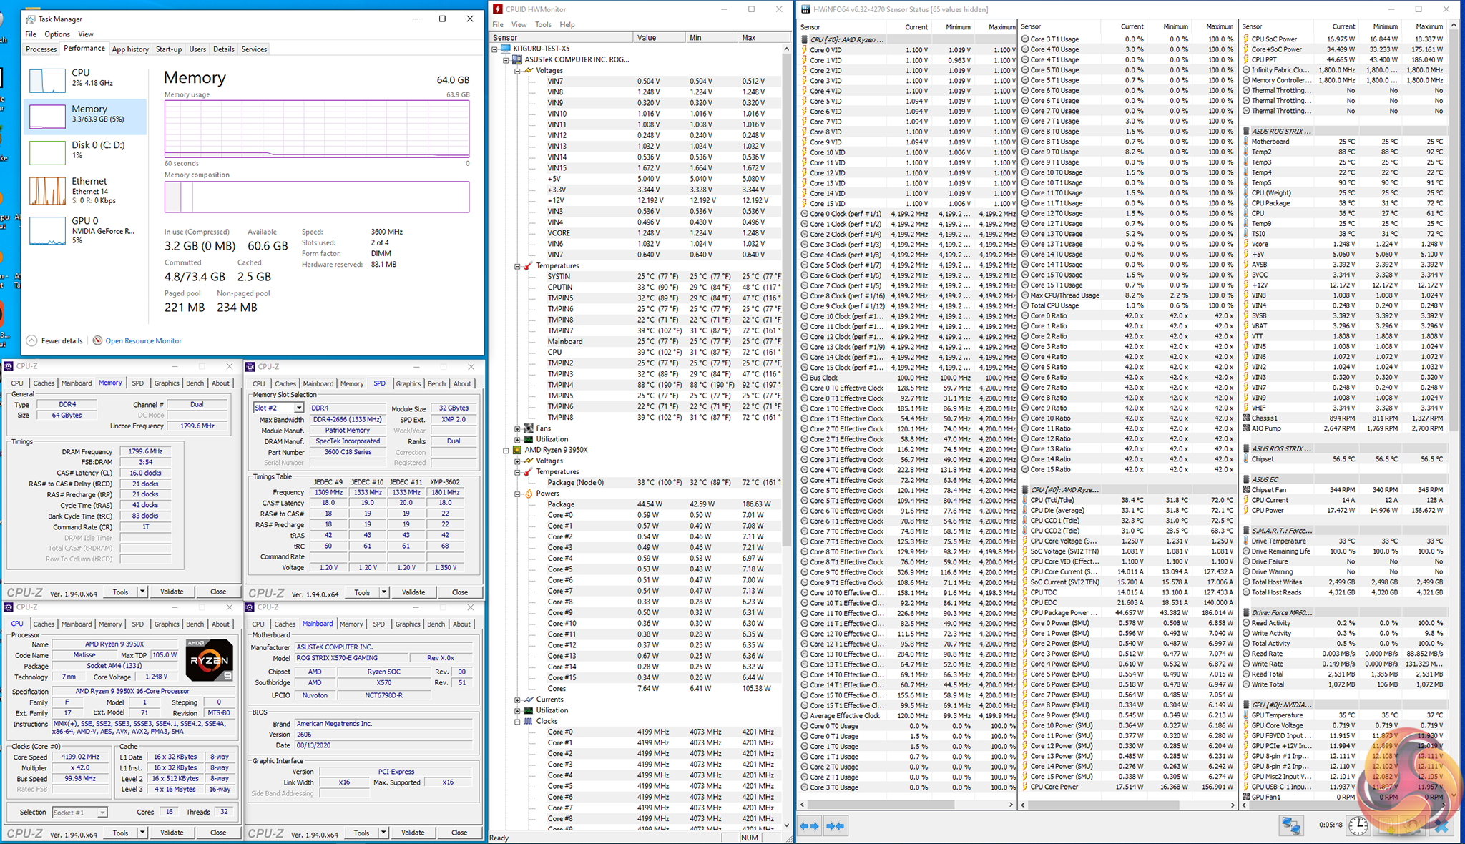Select the GPU 0 graph in Task Manager

pos(47,231)
